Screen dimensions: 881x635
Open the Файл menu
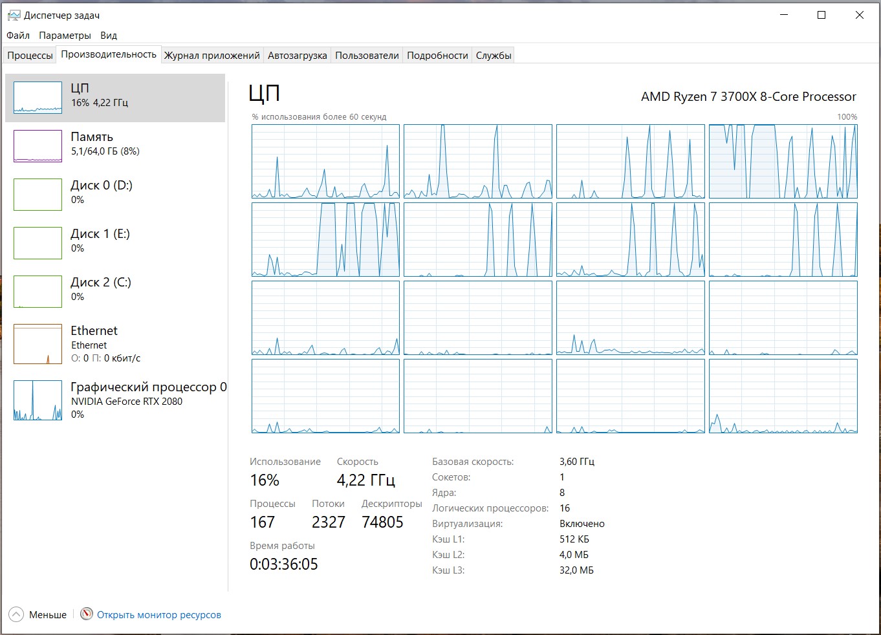pyautogui.click(x=18, y=36)
